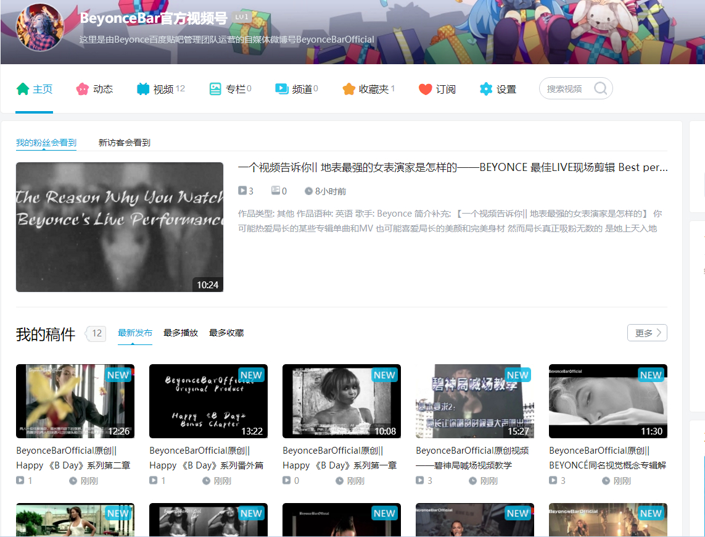
Task: Open the BEYONCÉ同名视觉概念专辑解 title link
Action: (608, 458)
